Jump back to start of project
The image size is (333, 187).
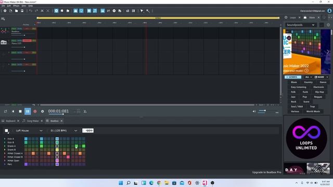pyautogui.click(x=13, y=111)
